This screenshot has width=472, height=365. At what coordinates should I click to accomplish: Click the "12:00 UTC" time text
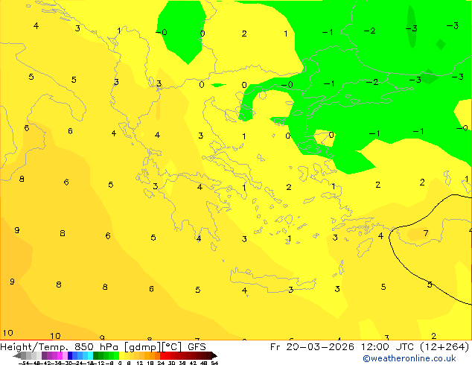click(x=388, y=347)
